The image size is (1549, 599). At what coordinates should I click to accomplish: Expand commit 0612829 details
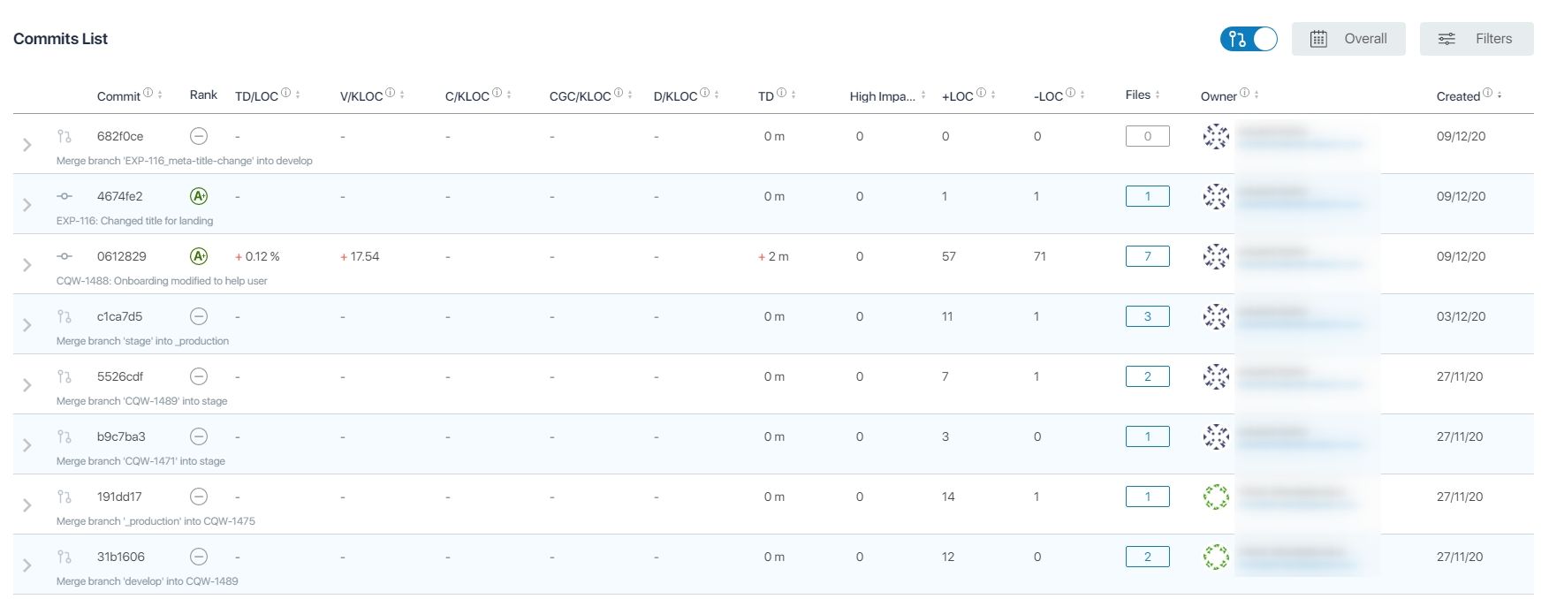(27, 265)
